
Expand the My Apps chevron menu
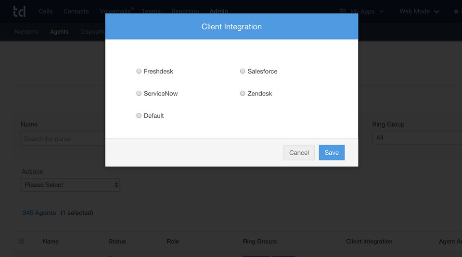click(382, 11)
